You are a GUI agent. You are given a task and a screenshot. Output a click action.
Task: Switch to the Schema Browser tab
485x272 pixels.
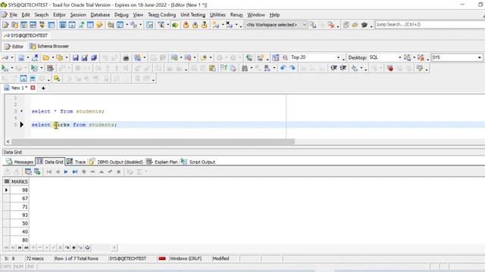[49, 46]
